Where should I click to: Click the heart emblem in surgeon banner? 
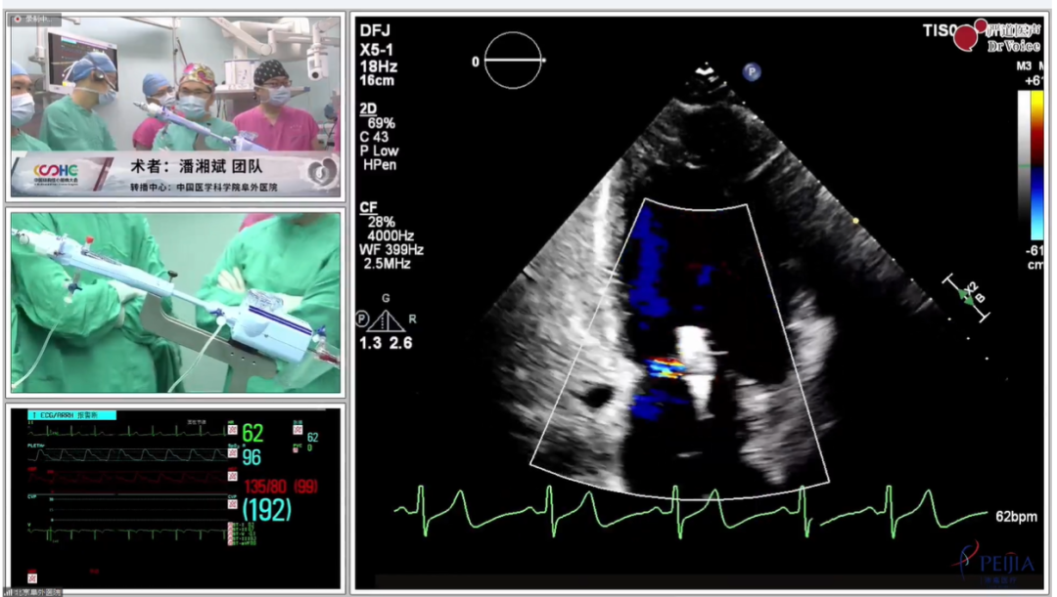317,172
